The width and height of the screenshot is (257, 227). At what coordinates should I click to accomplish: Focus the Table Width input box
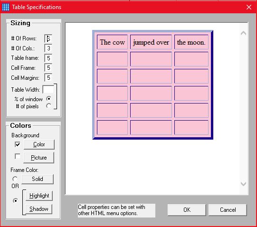(48, 89)
